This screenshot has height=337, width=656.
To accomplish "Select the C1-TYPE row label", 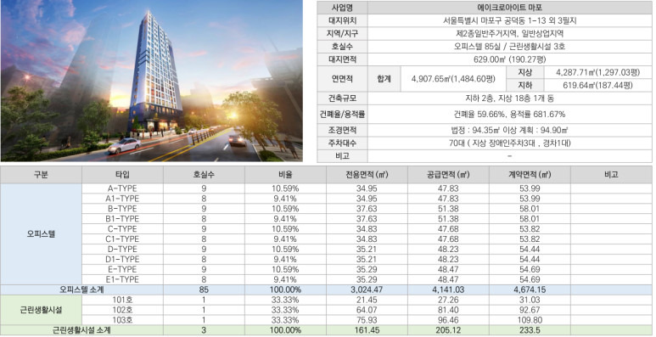I will click(122, 239).
